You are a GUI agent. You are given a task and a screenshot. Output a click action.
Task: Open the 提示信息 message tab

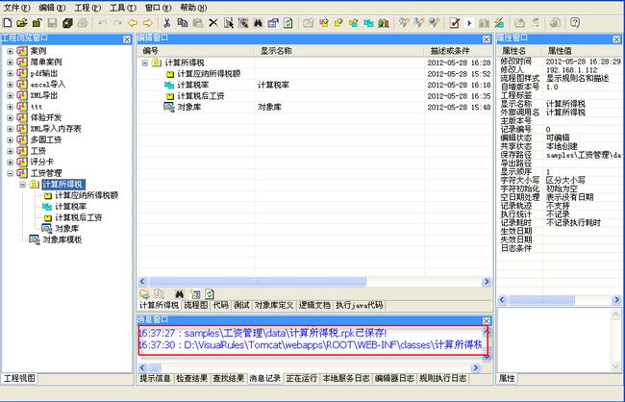point(155,379)
